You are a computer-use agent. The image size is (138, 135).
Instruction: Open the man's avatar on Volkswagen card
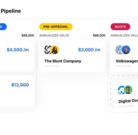126,50
